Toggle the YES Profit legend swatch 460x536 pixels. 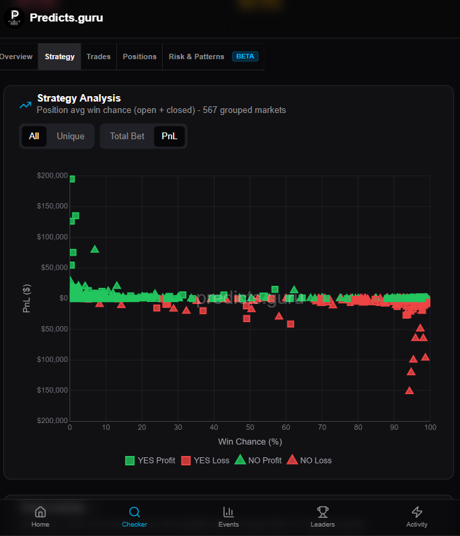(130, 461)
